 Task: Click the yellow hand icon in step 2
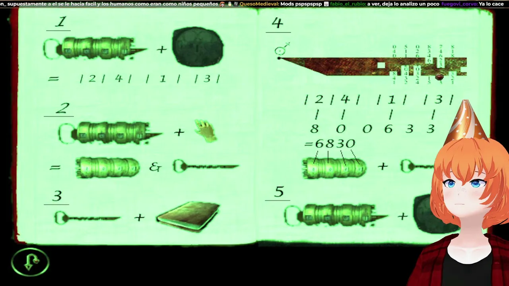[206, 131]
